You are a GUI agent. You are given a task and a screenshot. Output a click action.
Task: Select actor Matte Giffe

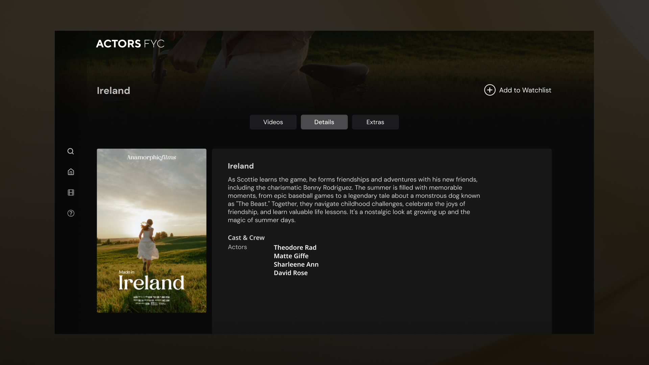click(291, 256)
